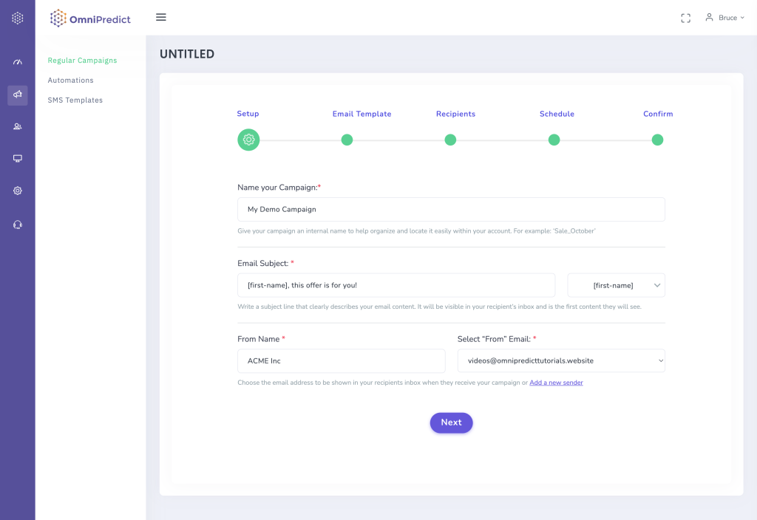Toggle the hamburger menu icon
The image size is (757, 520).
161,18
